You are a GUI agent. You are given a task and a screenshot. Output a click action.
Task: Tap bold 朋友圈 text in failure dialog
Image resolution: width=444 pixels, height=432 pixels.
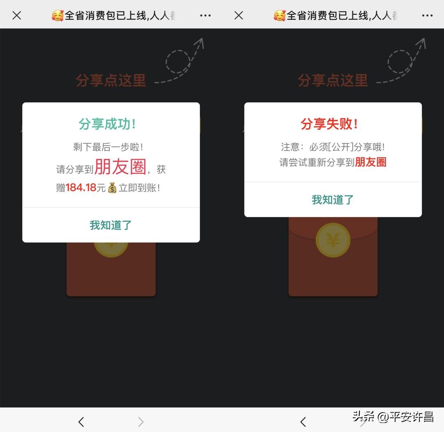(370, 162)
